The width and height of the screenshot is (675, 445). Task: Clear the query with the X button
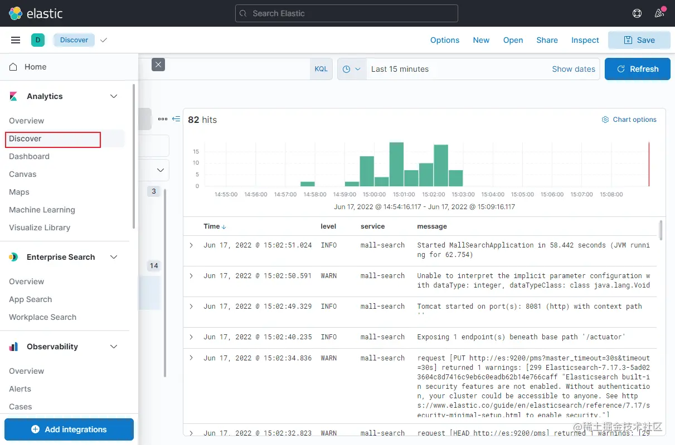click(158, 65)
